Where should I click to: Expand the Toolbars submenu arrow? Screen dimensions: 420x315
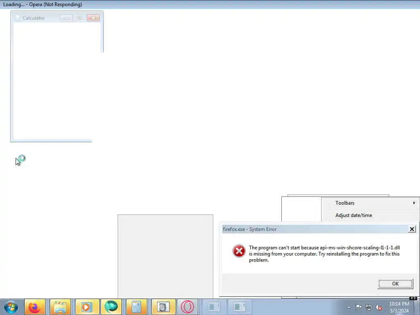point(414,203)
